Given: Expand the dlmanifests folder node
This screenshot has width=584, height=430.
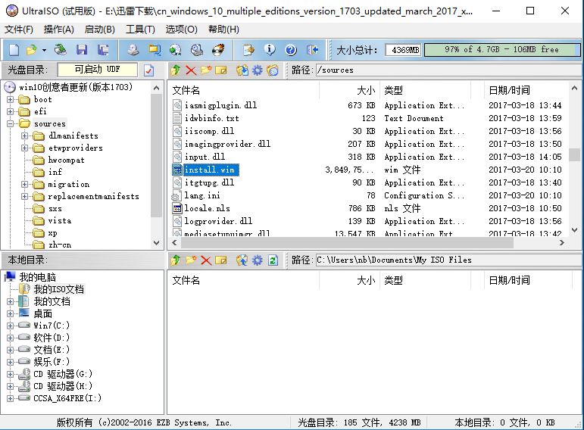Looking at the screenshot, I should pos(24,136).
